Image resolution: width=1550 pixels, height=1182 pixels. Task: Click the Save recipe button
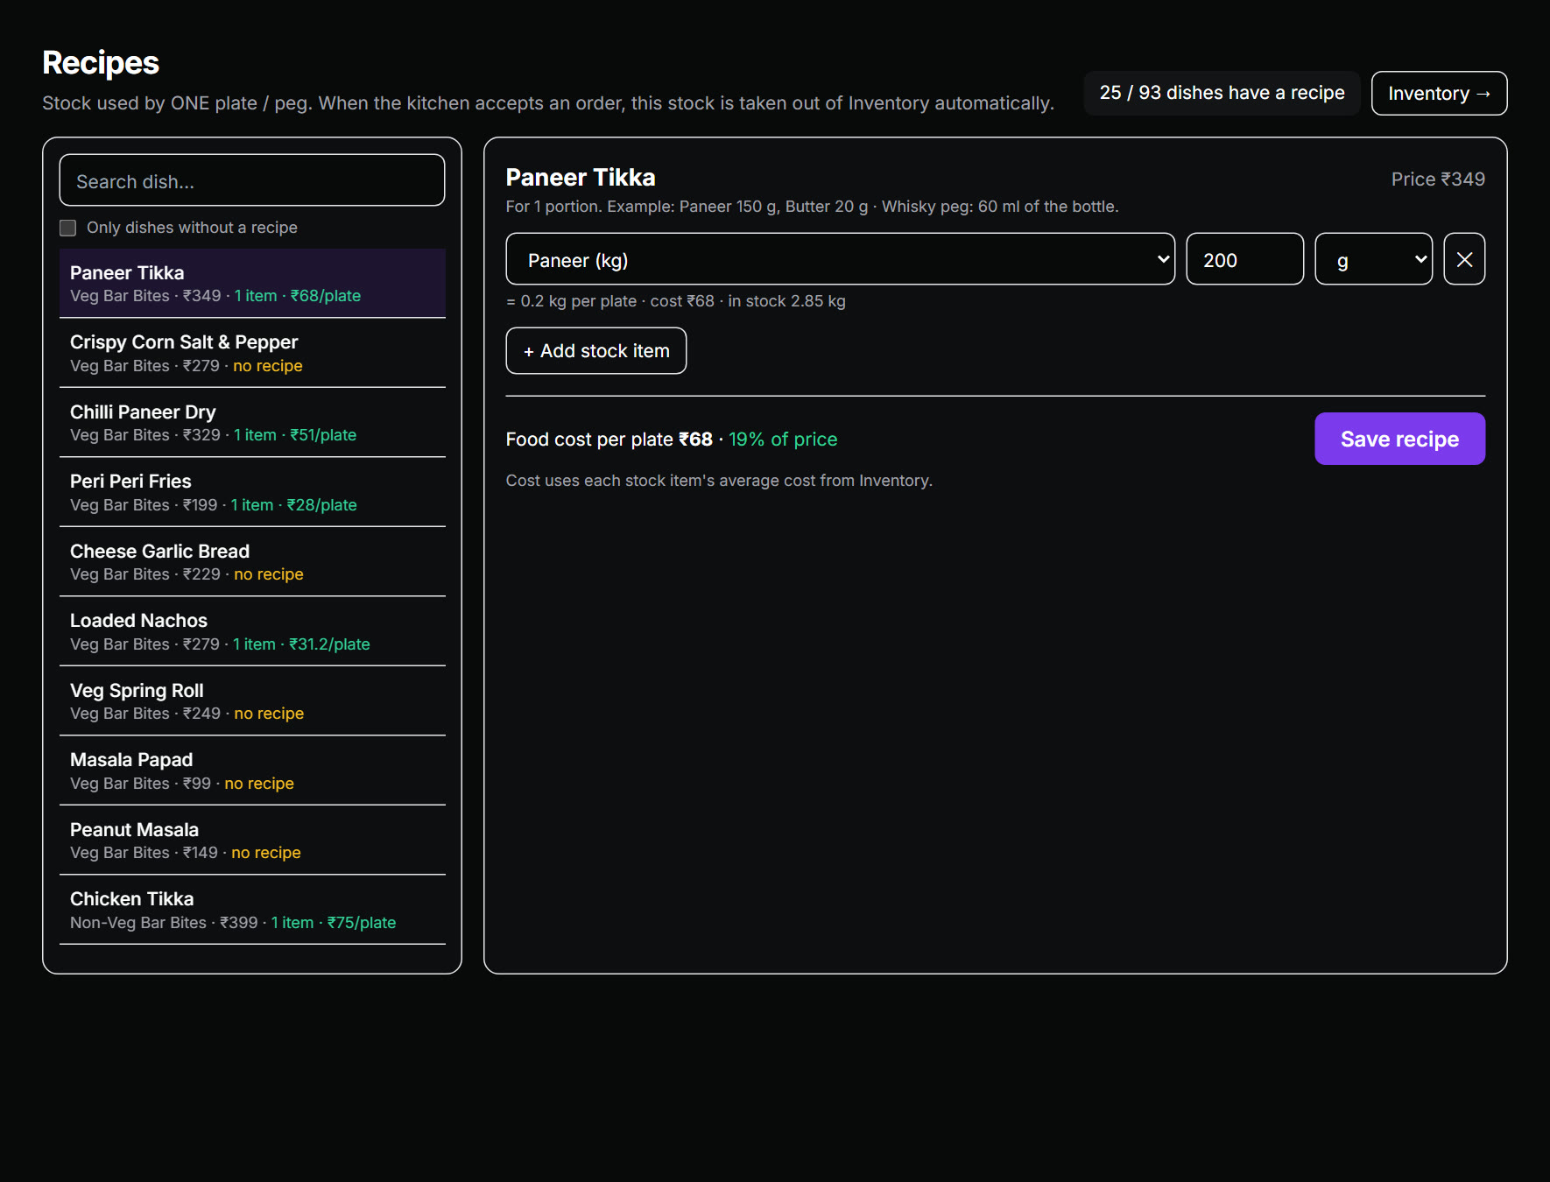1399,439
